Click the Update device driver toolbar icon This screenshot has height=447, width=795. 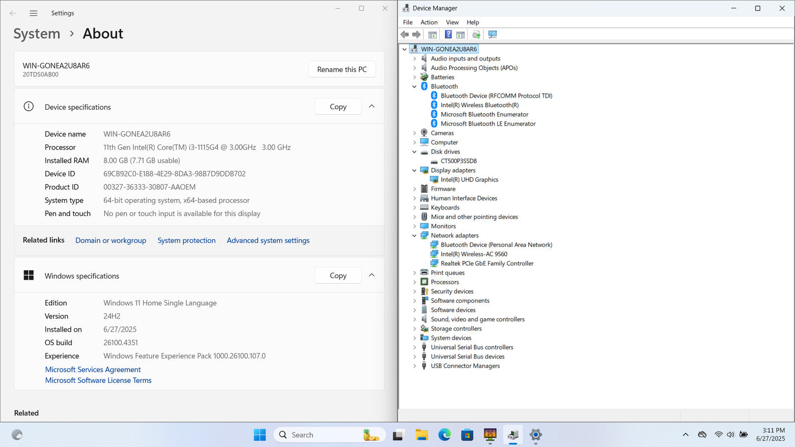coord(476,35)
